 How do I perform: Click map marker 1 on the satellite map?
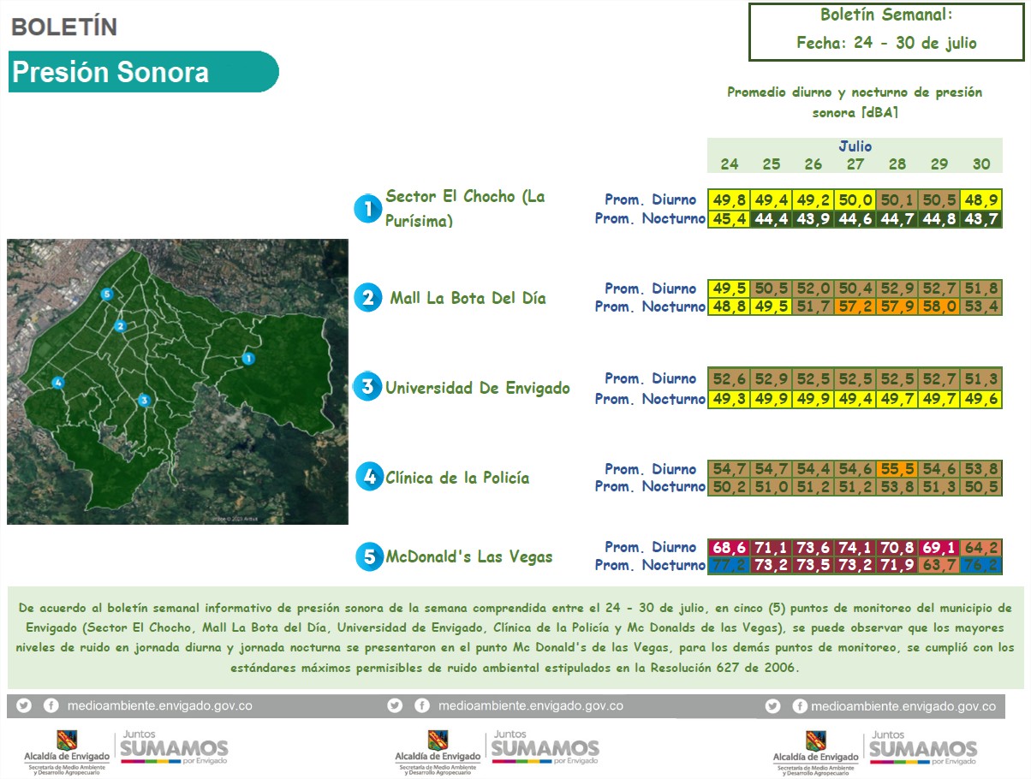click(247, 359)
